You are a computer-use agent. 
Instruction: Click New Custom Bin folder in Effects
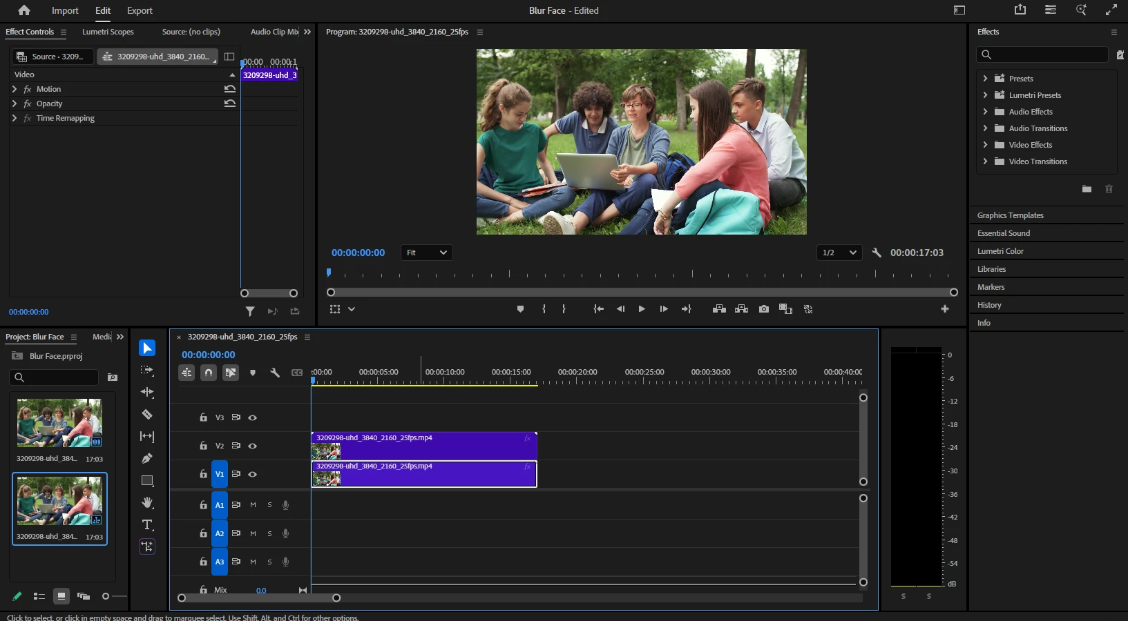(x=1087, y=188)
